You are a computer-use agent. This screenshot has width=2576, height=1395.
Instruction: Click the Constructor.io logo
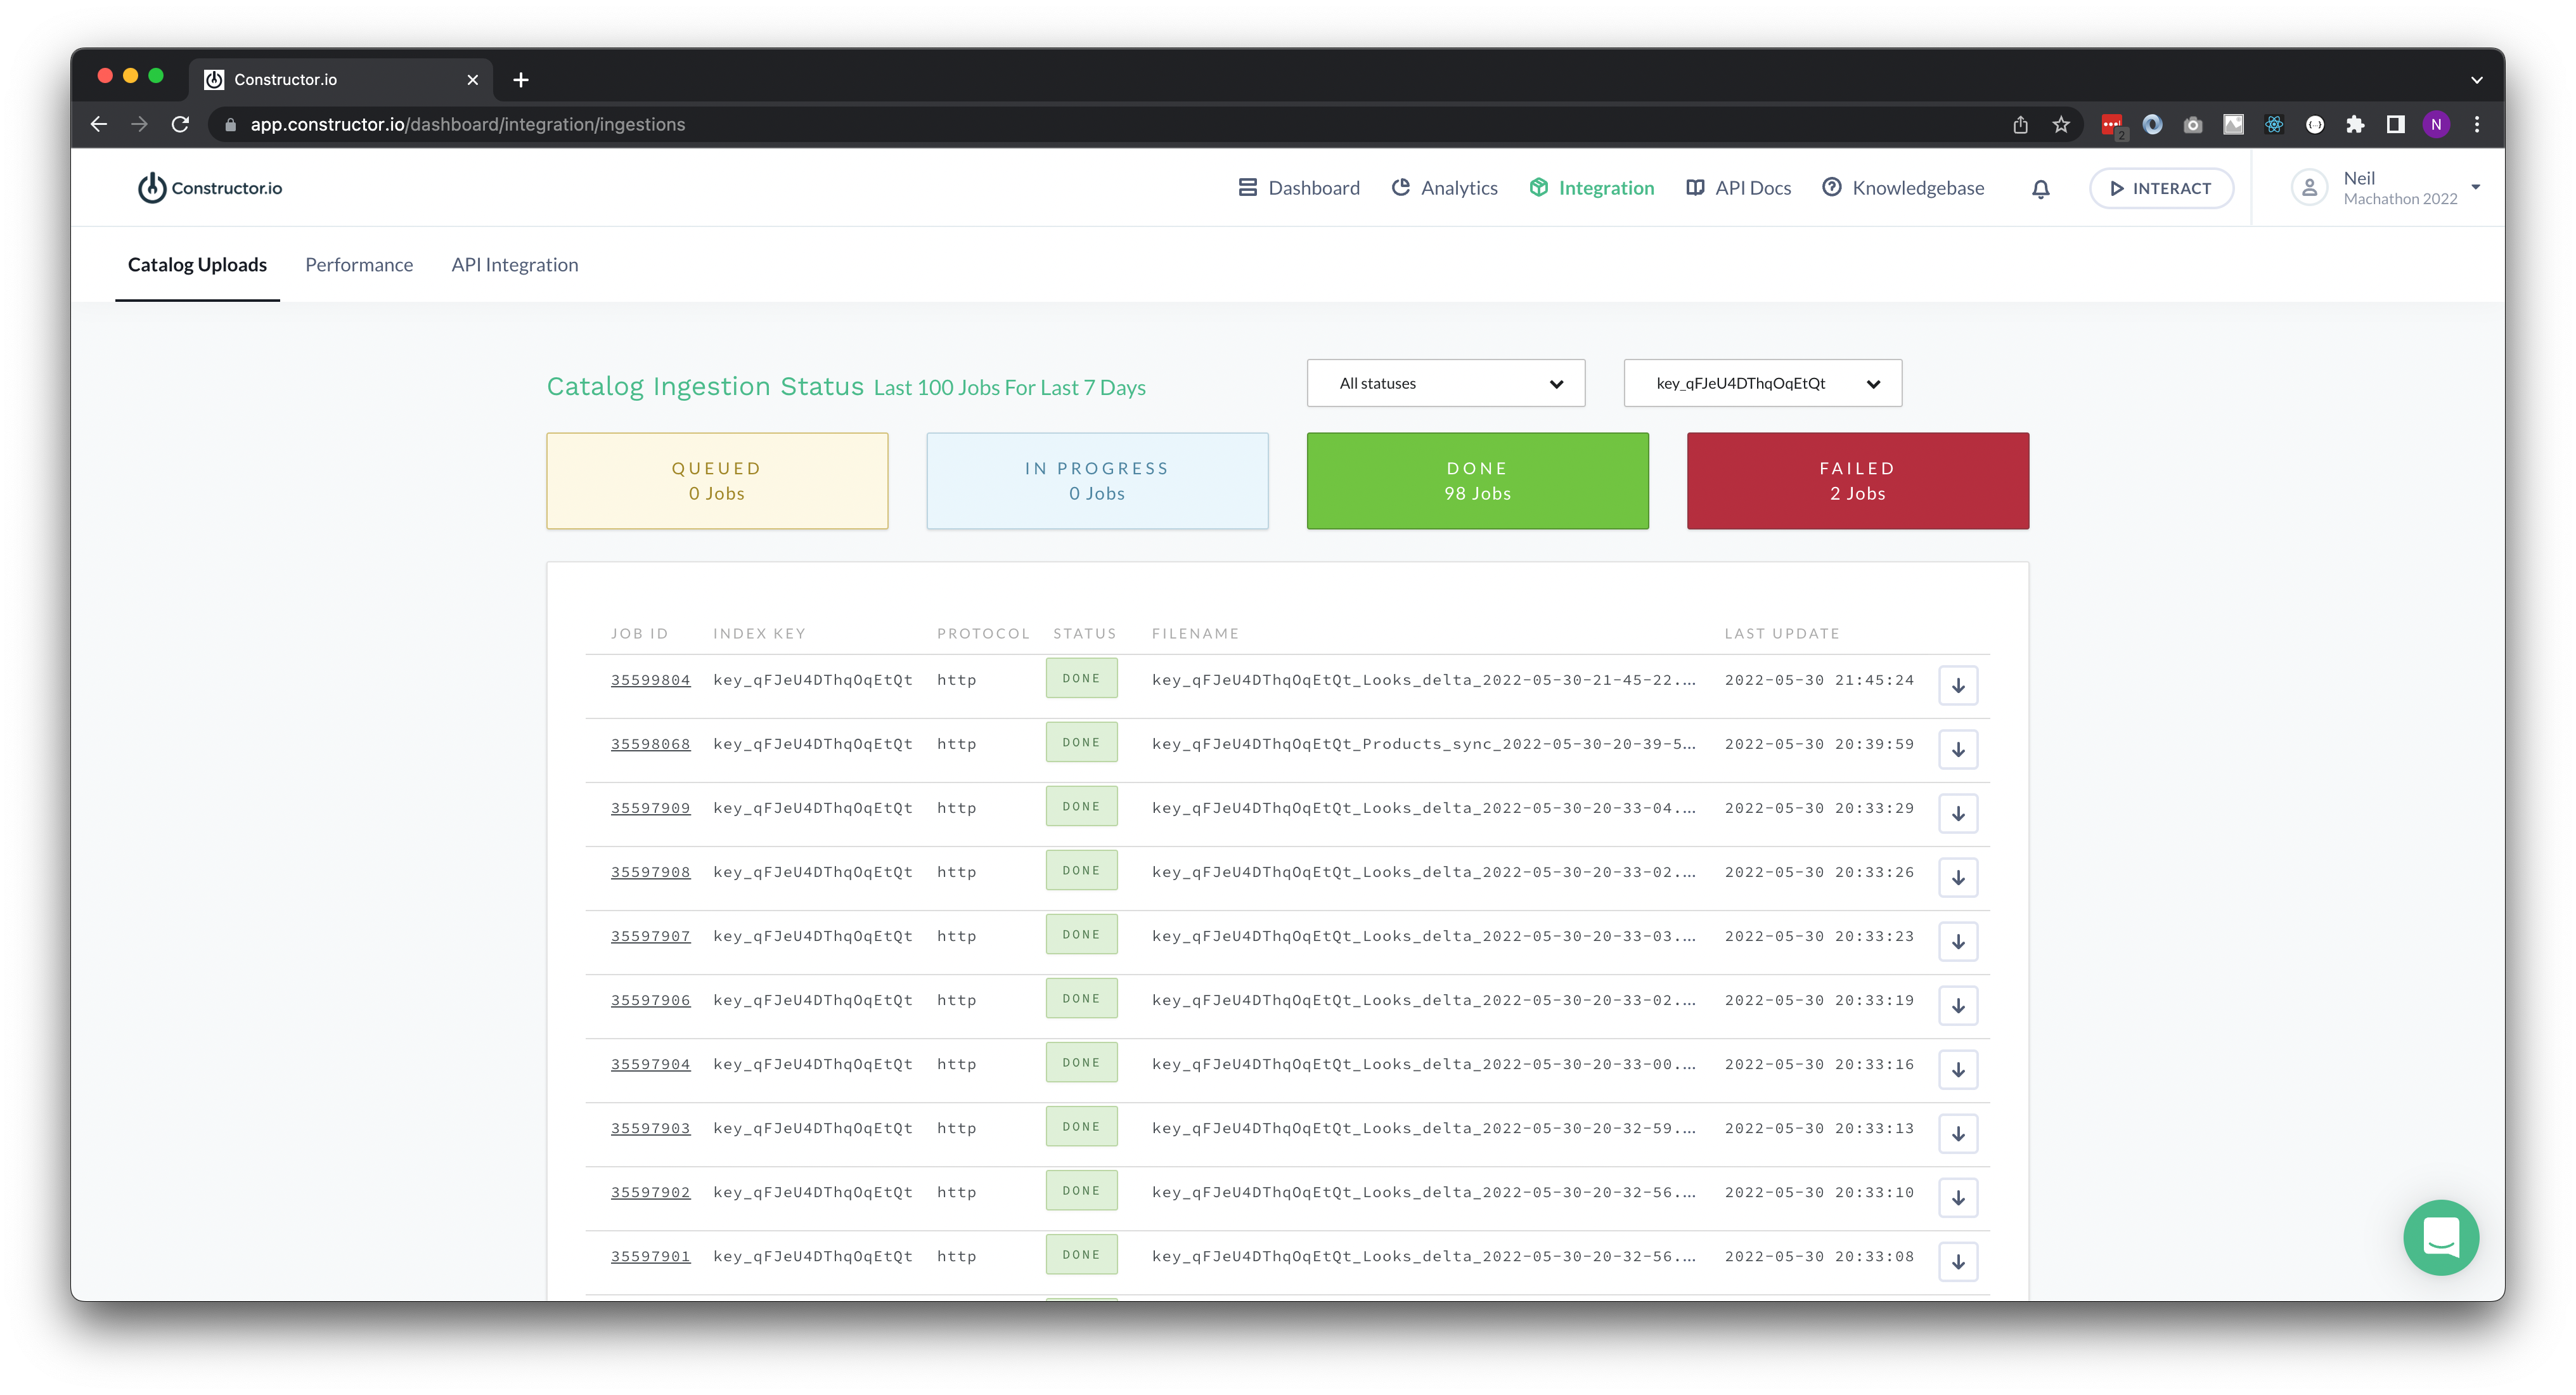(x=209, y=187)
